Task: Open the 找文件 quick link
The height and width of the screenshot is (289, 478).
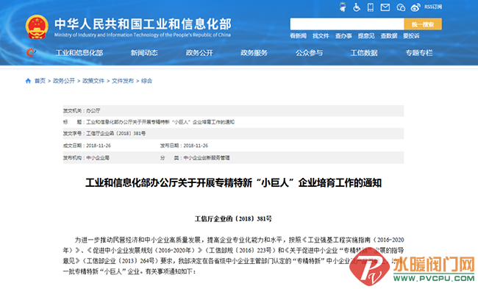Action: 321,36
